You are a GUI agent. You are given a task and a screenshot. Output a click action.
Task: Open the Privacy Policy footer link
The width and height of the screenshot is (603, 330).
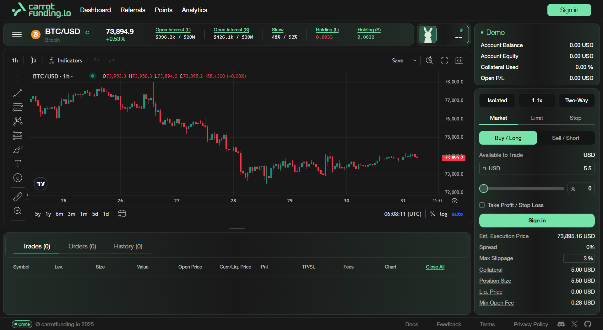tap(531, 324)
